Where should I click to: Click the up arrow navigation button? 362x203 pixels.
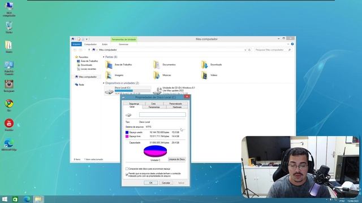89,50
